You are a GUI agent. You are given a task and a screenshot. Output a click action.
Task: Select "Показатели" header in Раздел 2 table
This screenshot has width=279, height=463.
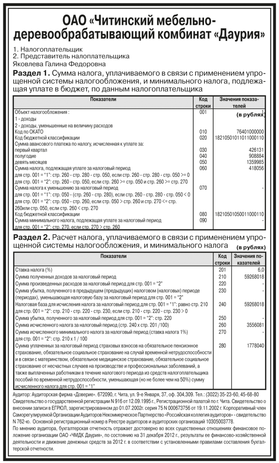click(x=114, y=256)
